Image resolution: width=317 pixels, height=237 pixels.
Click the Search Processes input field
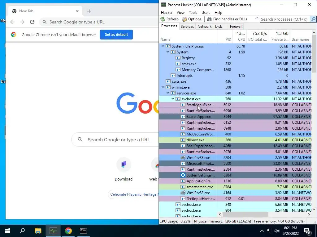click(285, 19)
